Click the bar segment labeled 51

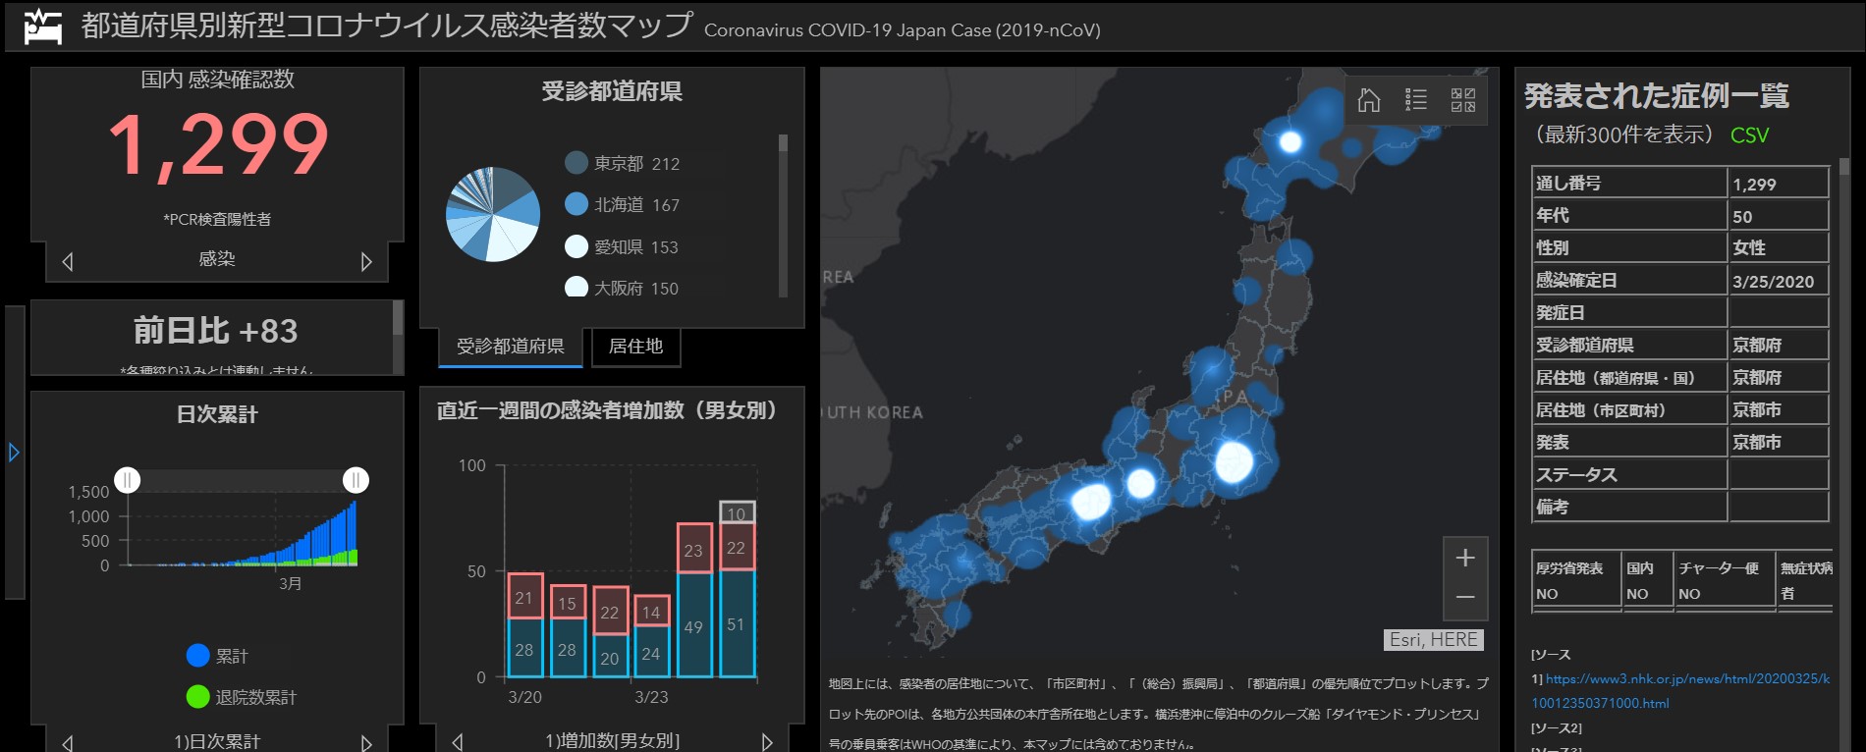[736, 623]
